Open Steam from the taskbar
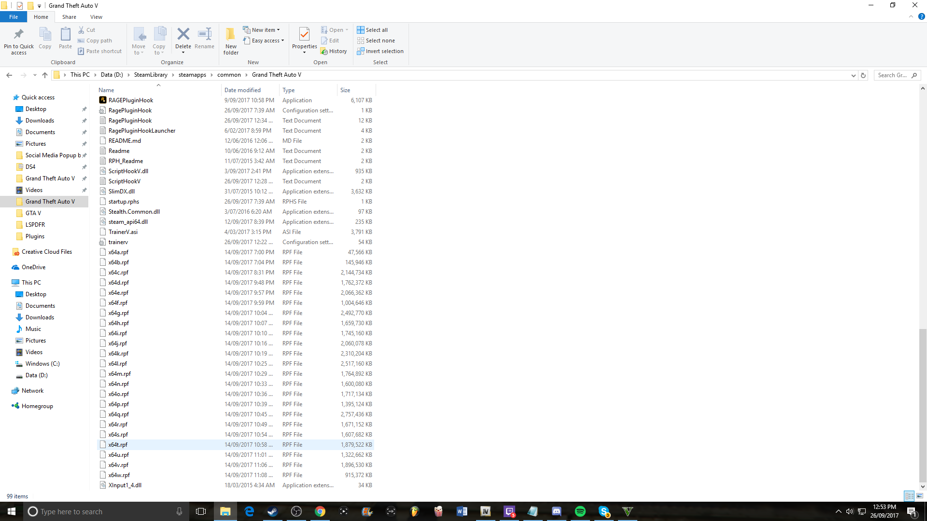Screen dimensions: 927x521 coord(273,511)
